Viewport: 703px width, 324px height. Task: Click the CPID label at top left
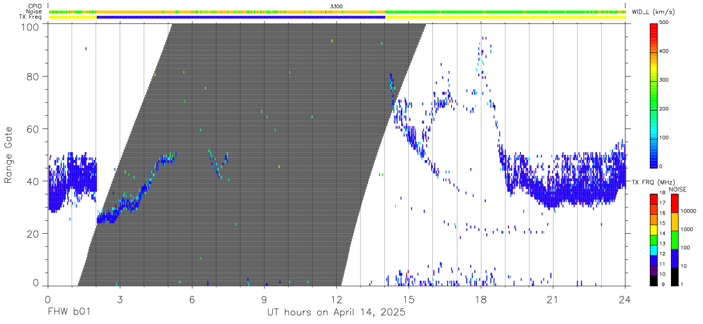click(34, 6)
